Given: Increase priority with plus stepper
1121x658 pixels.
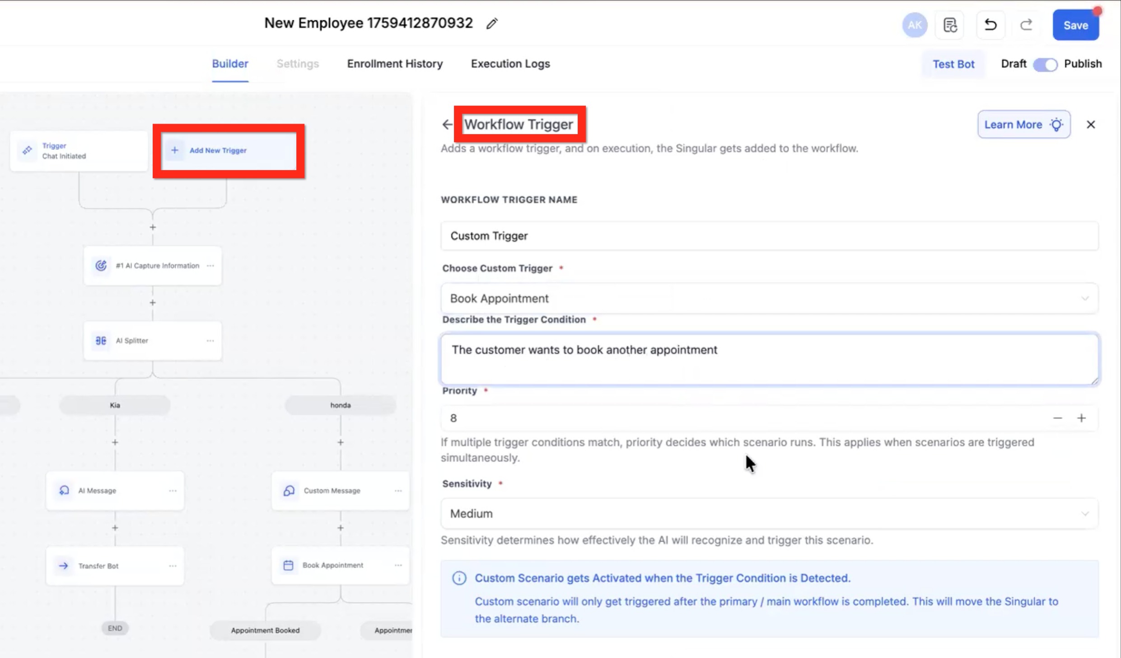Looking at the screenshot, I should [1081, 418].
